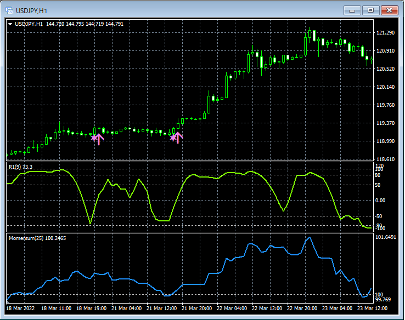The image size is (405, 320).
Task: Click the 18 Mar 2022 date label
Action: pyautogui.click(x=21, y=308)
